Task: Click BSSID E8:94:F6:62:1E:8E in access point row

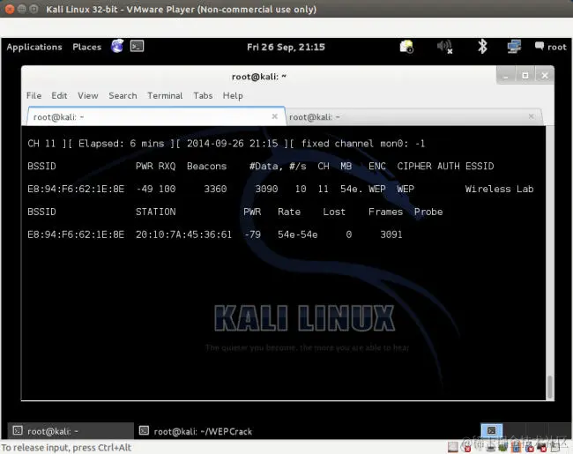Action: pos(76,189)
